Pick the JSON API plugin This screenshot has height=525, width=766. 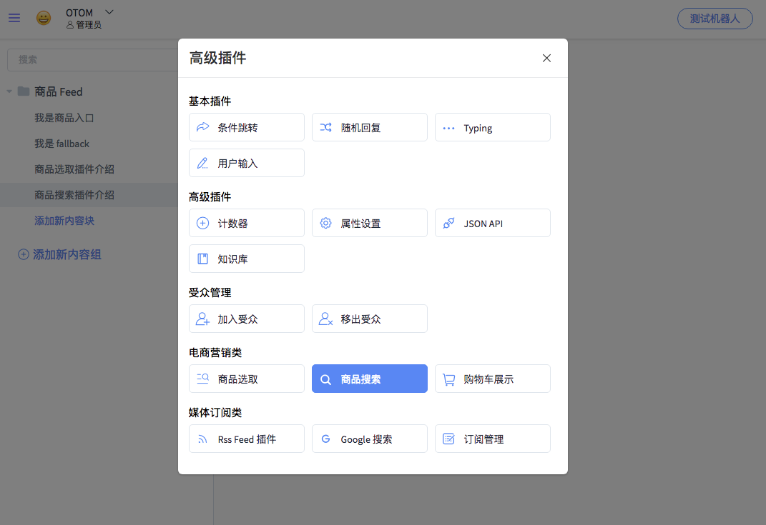click(x=492, y=223)
